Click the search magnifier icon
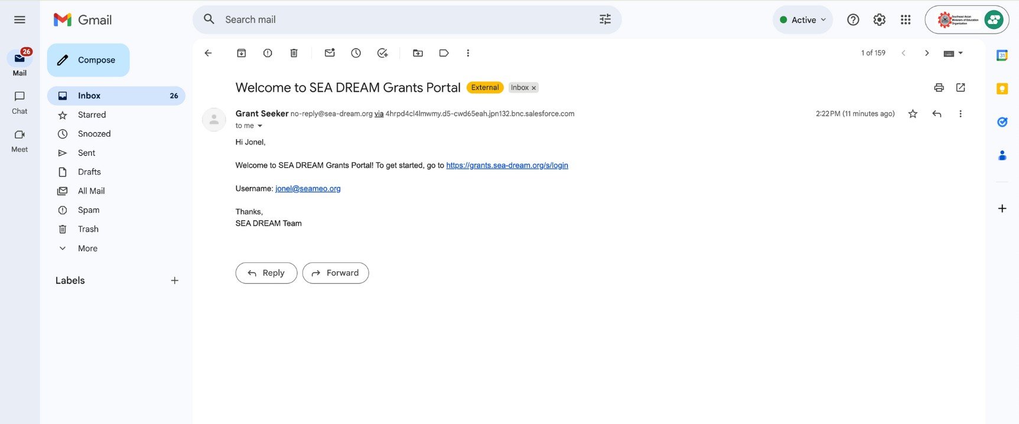Screen dimensions: 1019x424 tap(209, 19)
